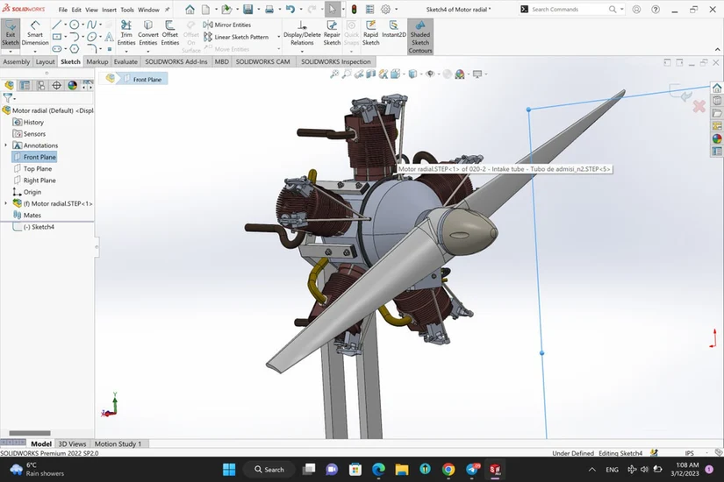Screen dimensions: 724x482
Task: Open the Repair Sketch tool
Action: pos(332,33)
